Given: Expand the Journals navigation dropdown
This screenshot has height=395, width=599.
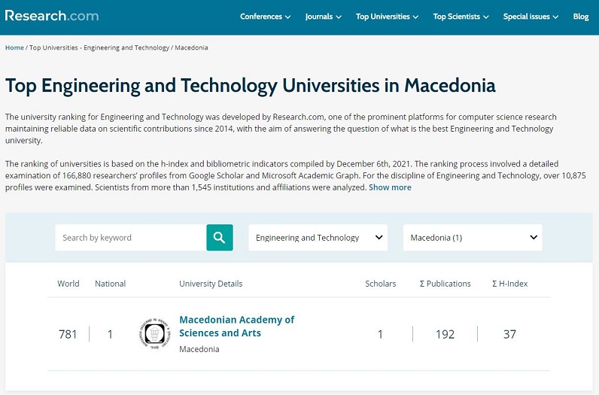Looking at the screenshot, I should (x=324, y=17).
